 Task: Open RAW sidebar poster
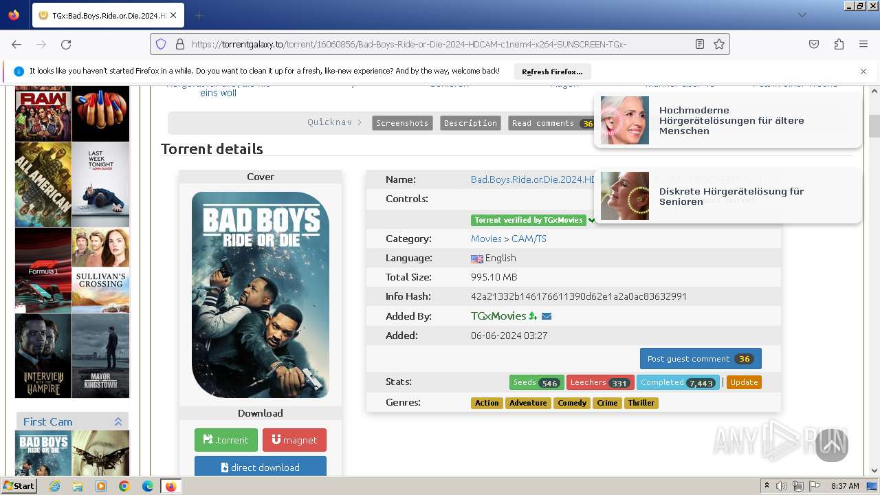point(43,113)
